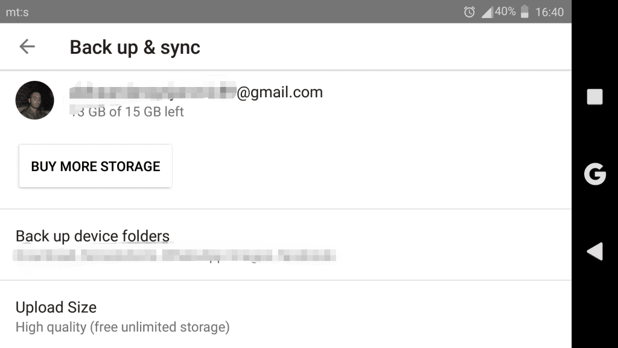The width and height of the screenshot is (618, 348).
Task: Tap the cellular signal strength icon
Action: click(486, 12)
